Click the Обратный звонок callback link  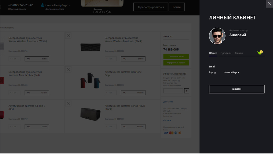tap(17, 9)
